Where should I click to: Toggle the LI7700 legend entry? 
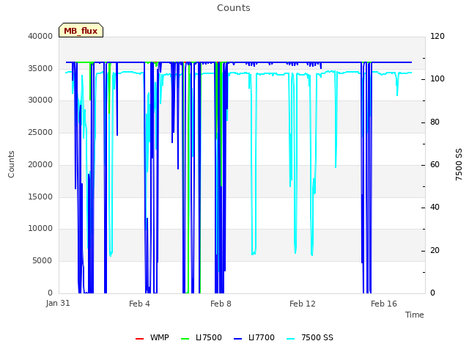(254, 337)
